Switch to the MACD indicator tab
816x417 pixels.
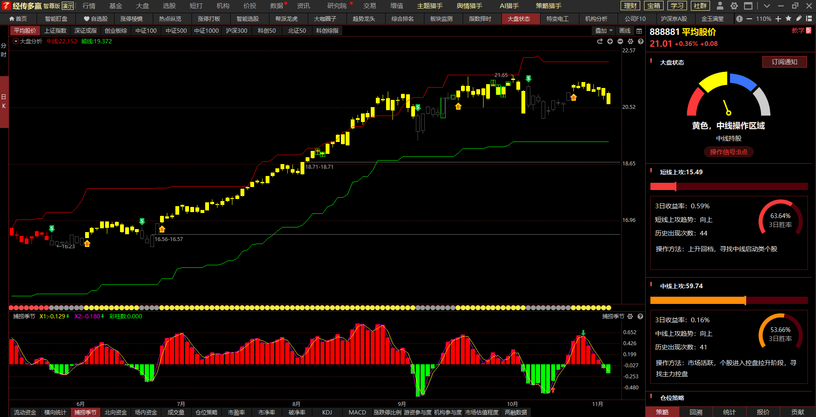click(357, 412)
